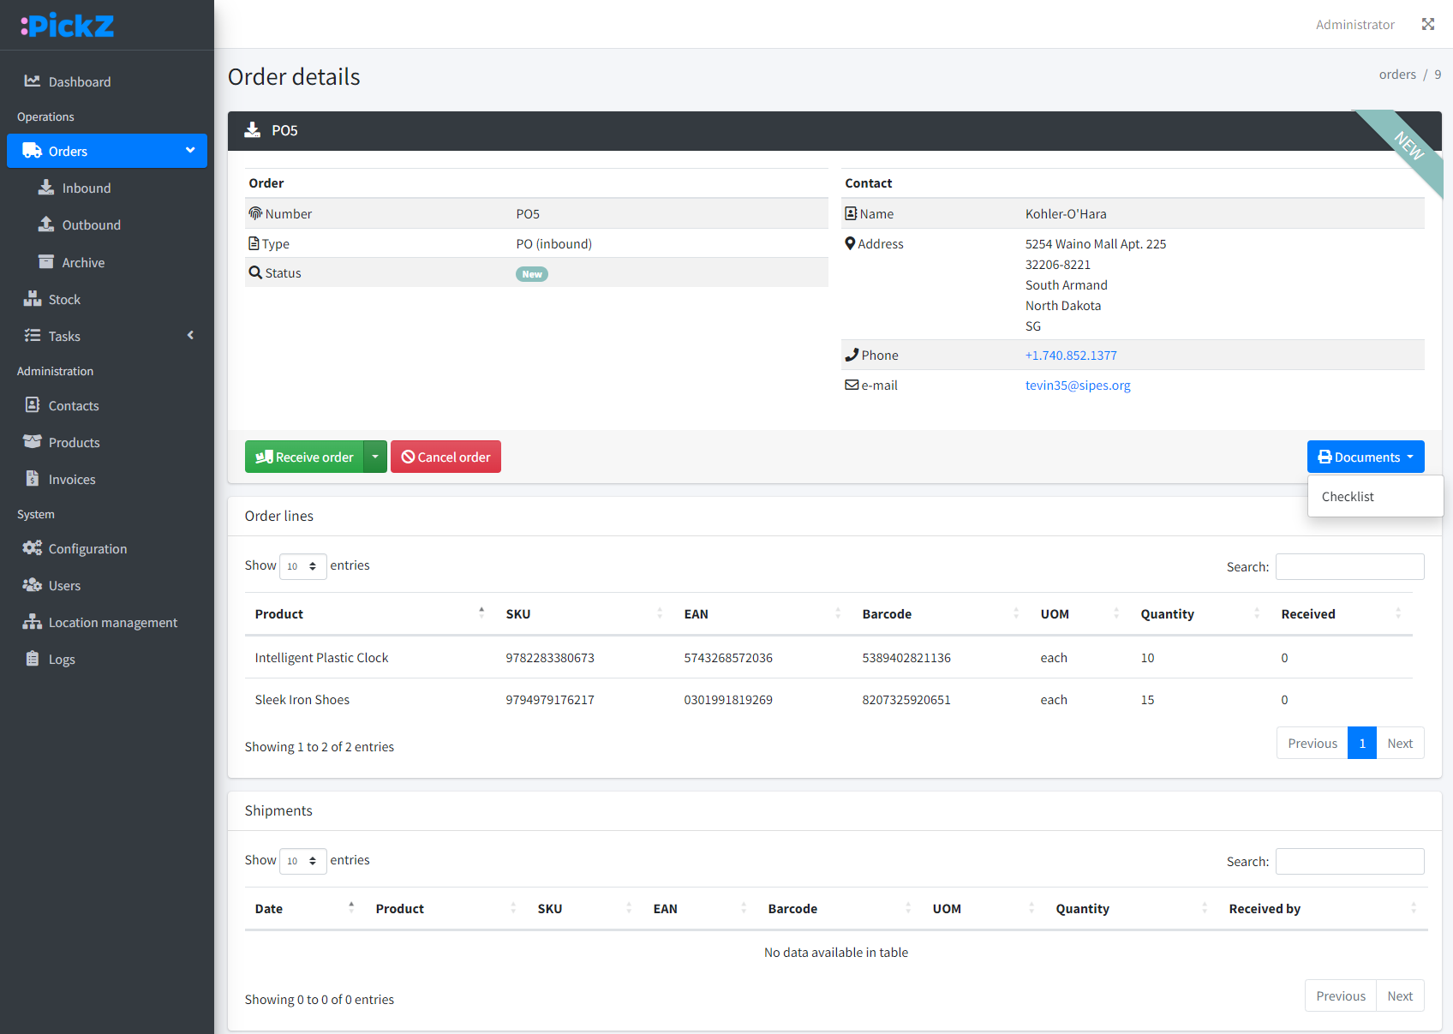This screenshot has height=1034, width=1453.
Task: Sort Order lines by Quantity column
Action: [x=1200, y=613]
